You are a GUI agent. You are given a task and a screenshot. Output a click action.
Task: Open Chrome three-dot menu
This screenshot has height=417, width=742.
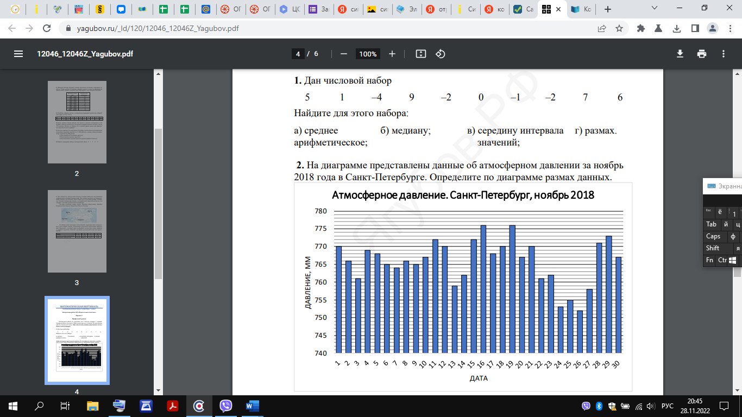pyautogui.click(x=730, y=28)
